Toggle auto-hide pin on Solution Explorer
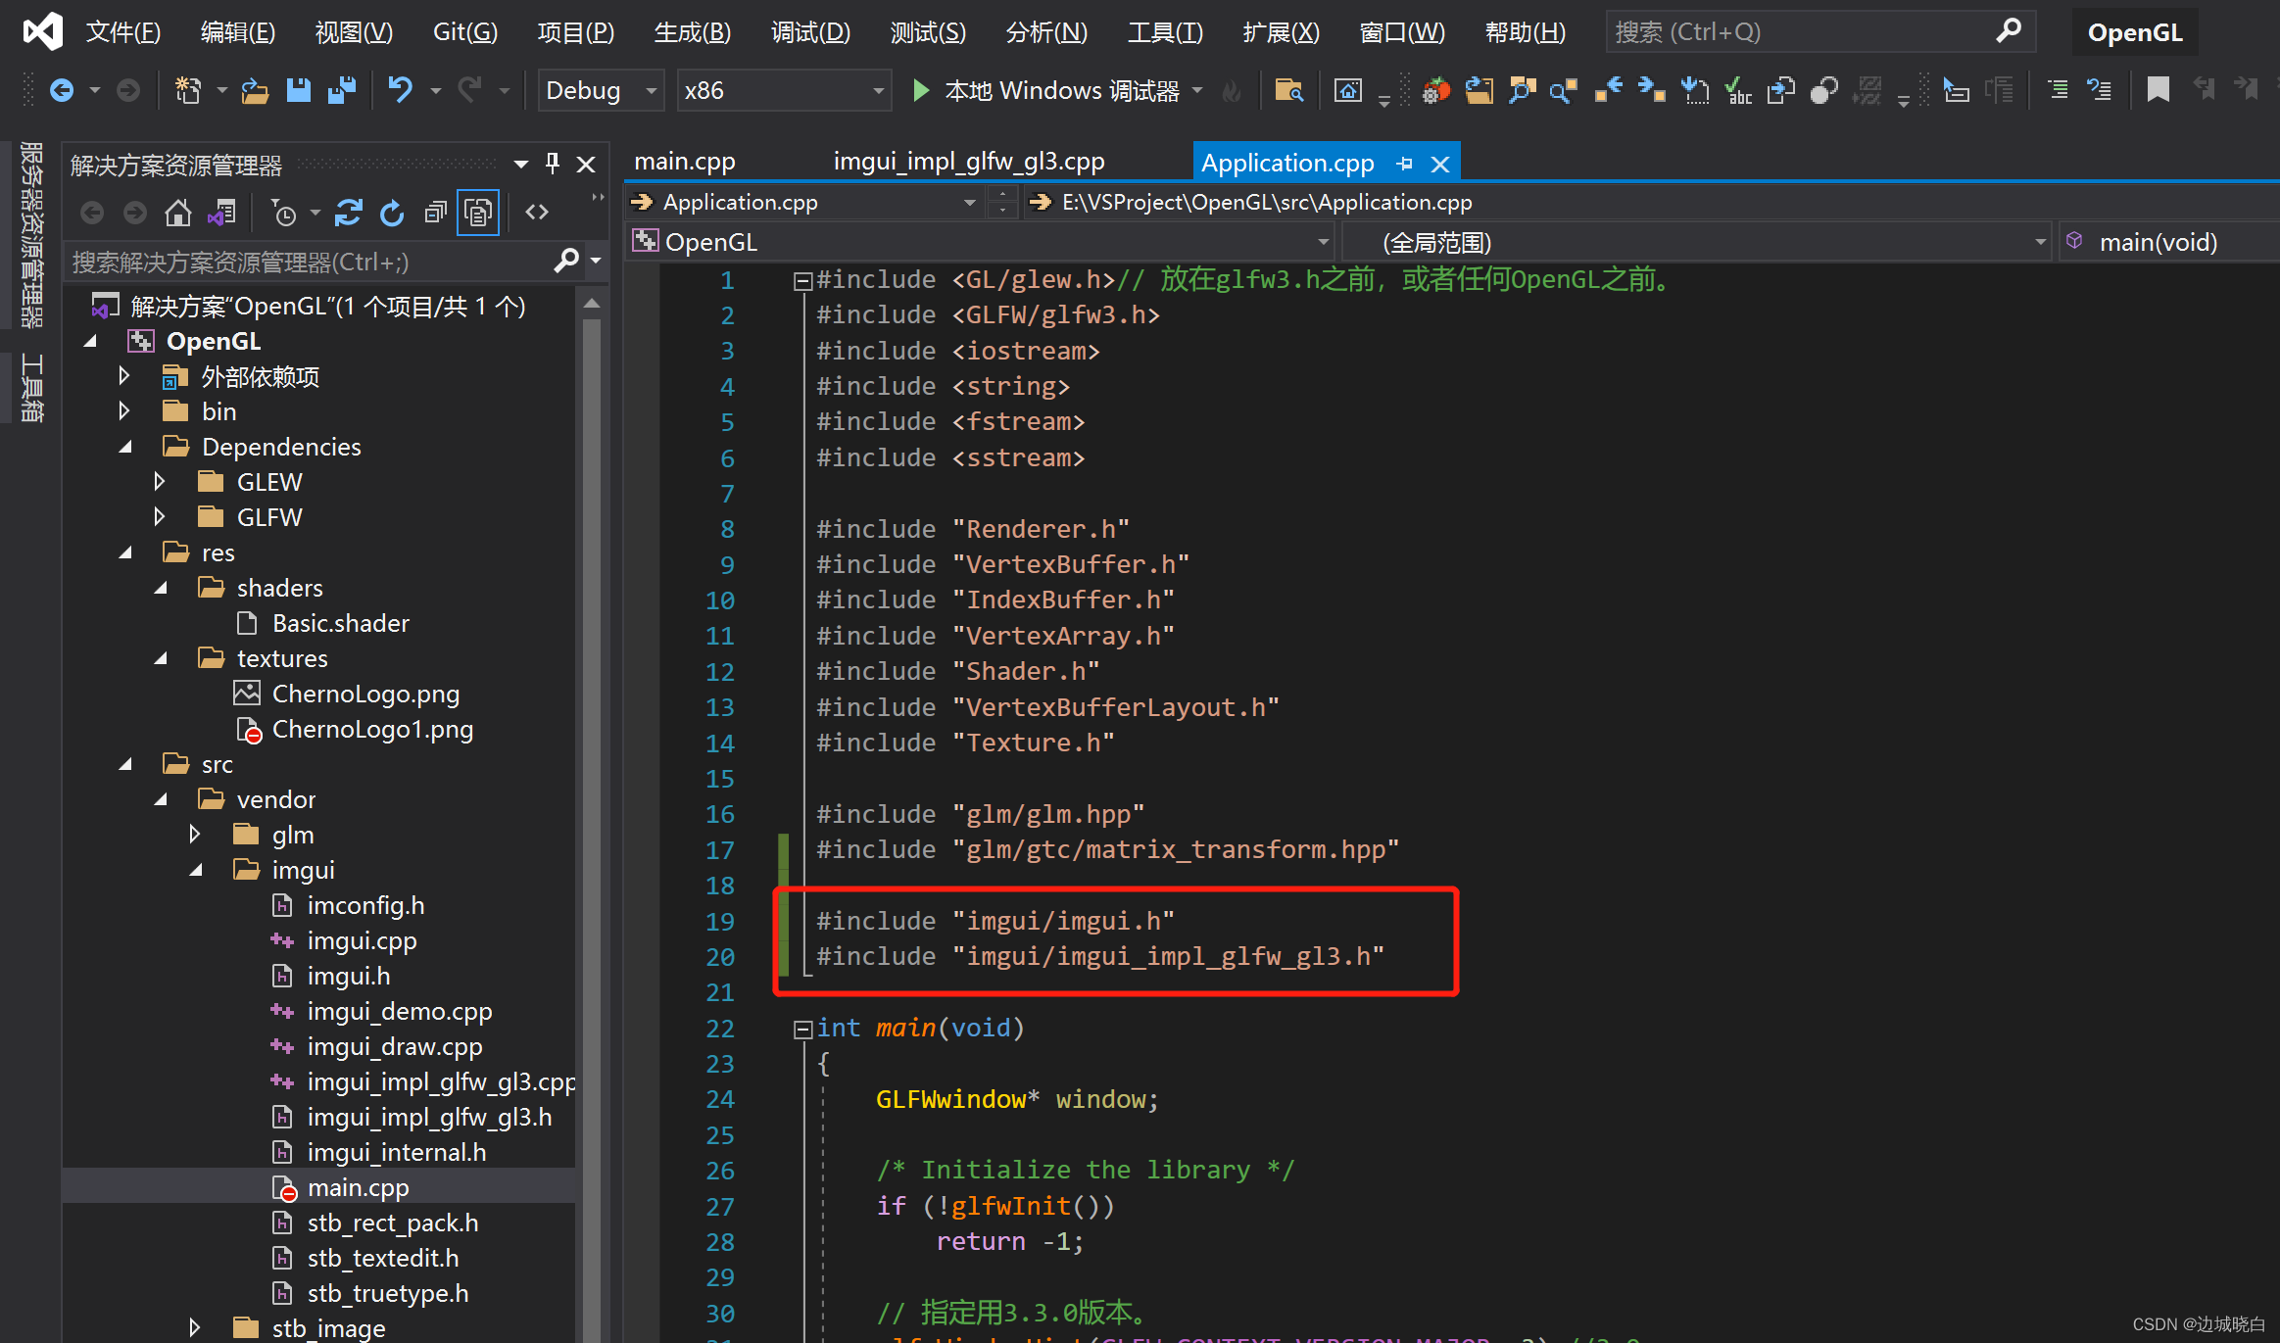Viewport: 2280px width, 1343px height. [553, 164]
